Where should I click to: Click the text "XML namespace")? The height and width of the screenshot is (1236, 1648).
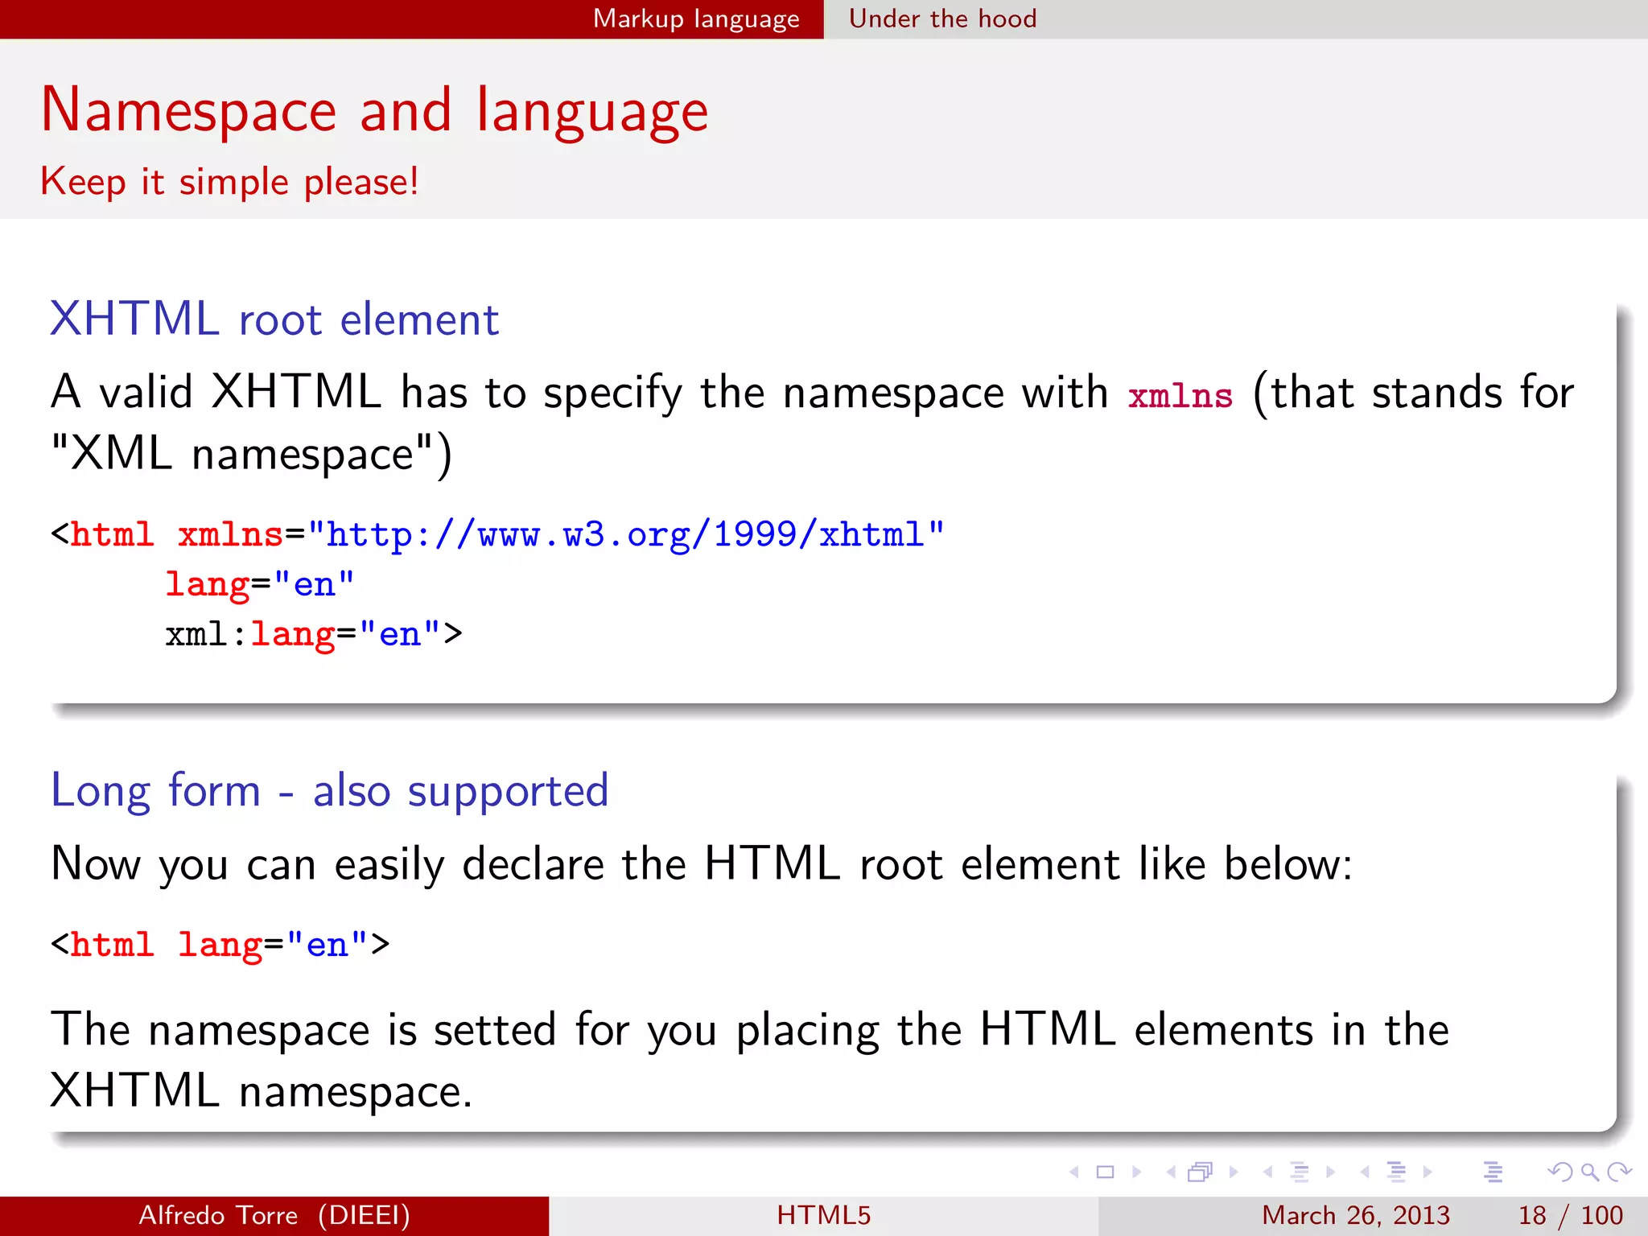point(251,455)
